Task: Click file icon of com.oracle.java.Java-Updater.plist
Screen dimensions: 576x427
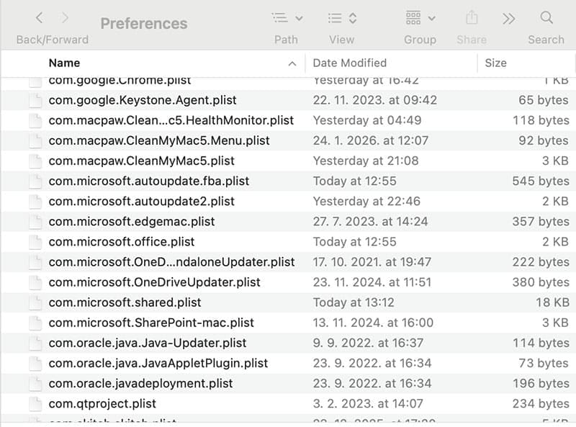Action: tap(35, 343)
